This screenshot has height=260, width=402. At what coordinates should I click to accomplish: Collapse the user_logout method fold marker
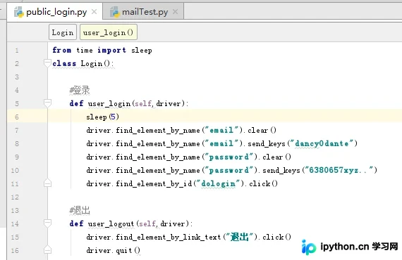tap(47, 223)
